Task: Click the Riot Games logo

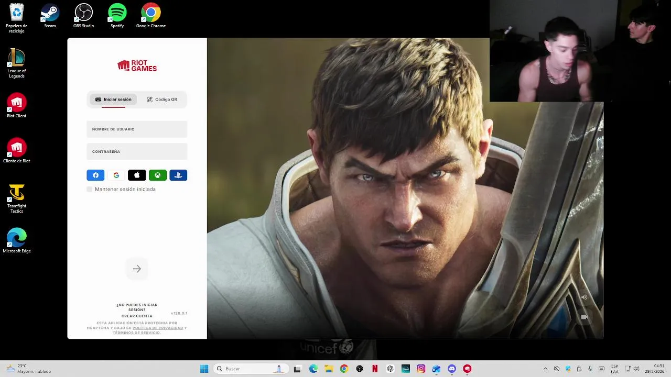Action: pos(137,65)
